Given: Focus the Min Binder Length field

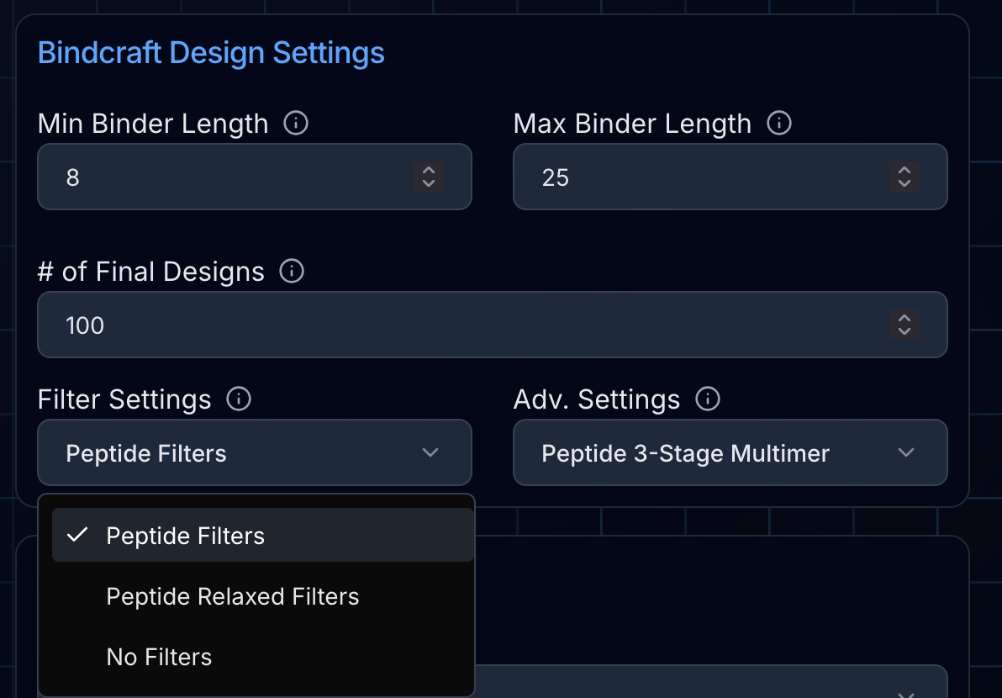Looking at the screenshot, I should pos(255,177).
